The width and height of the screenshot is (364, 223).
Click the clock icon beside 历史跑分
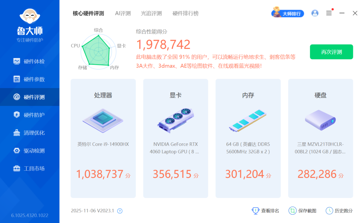pyautogui.click(x=329, y=211)
